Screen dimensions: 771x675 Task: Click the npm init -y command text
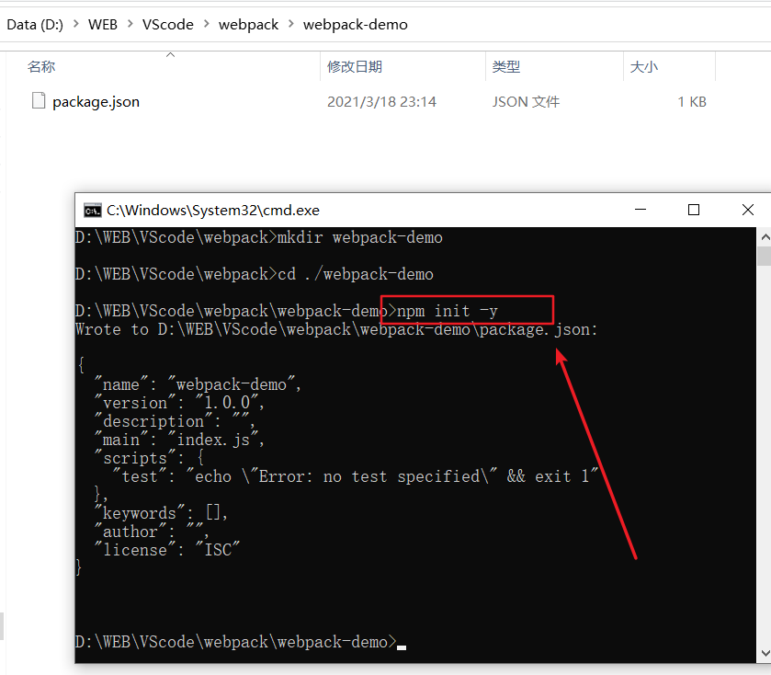point(448,311)
